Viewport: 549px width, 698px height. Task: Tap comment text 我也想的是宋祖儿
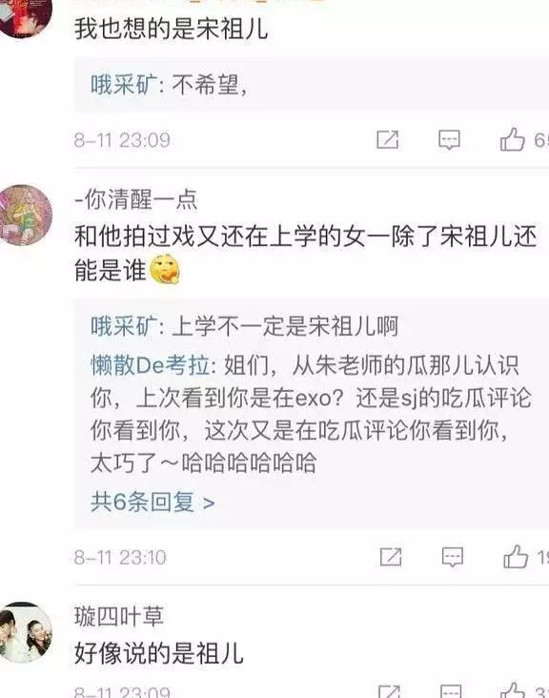[x=171, y=29]
